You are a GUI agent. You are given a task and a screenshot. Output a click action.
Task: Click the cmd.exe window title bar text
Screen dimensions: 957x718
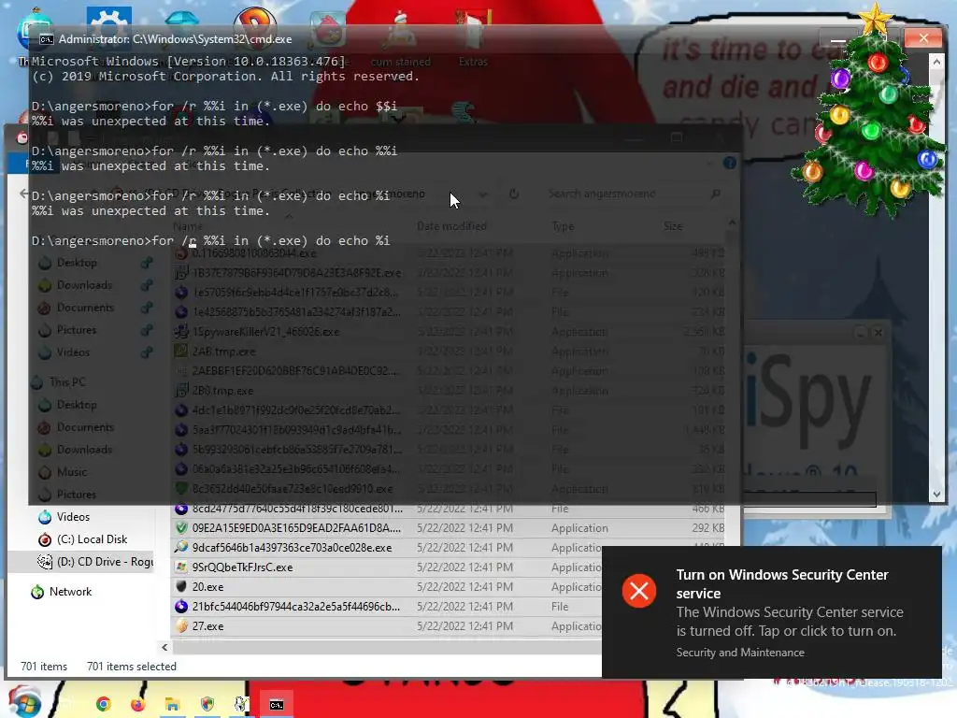[x=175, y=39]
